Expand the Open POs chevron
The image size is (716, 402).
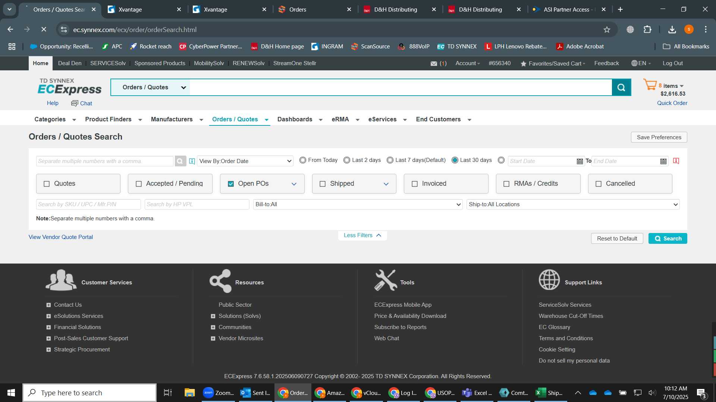[294, 184]
